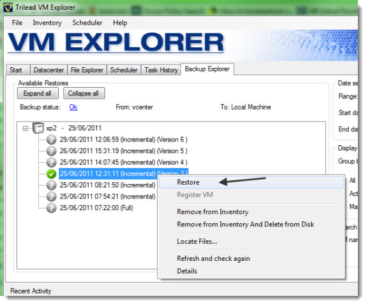Open the Ok backup status link
This screenshot has width=367, height=305.
(73, 107)
